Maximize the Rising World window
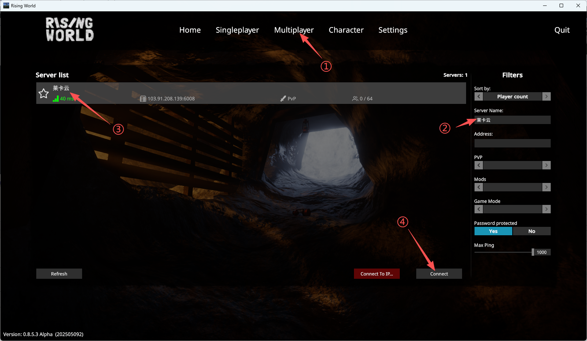Viewport: 587px width, 341px height. pos(561,5)
